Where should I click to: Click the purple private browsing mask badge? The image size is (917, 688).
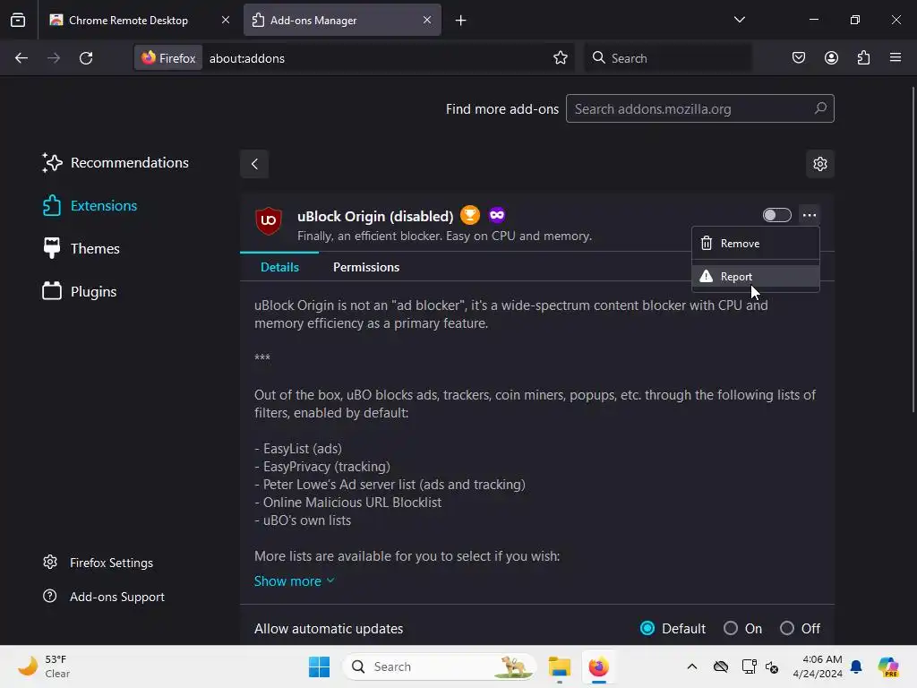(x=497, y=215)
